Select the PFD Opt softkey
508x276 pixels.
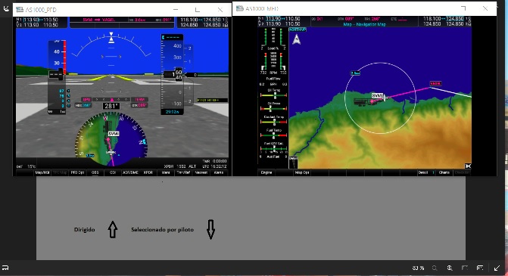click(x=77, y=172)
